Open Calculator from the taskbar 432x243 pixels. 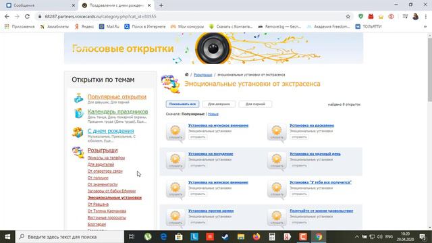[272, 237]
